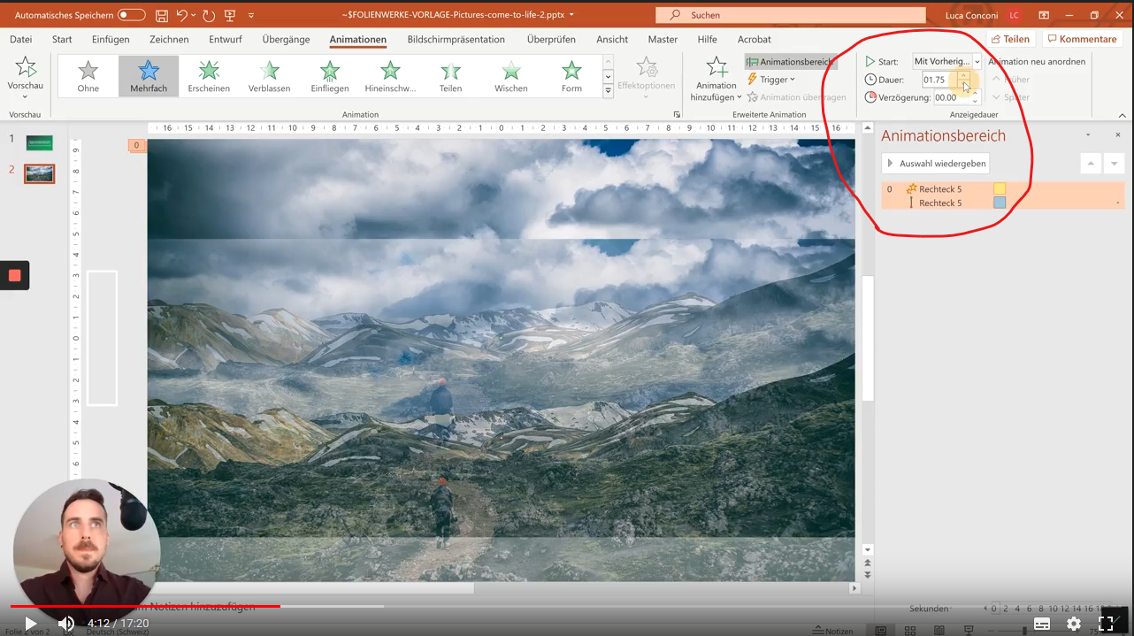Open Animationsbereich pane options dropdown
Viewport: 1134px width, 636px height.
click(x=1088, y=135)
